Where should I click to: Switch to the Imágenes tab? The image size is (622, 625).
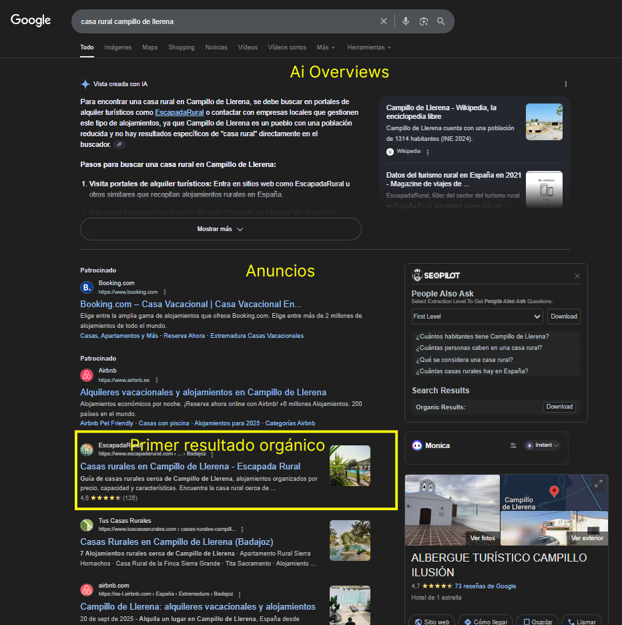(118, 47)
